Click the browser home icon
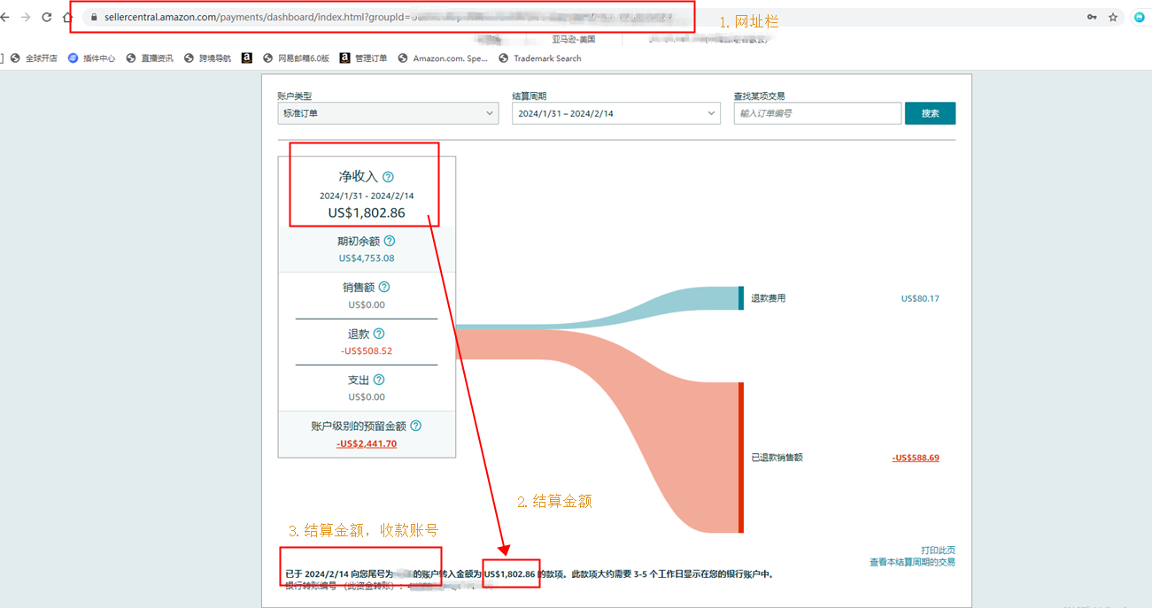Viewport: 1152px width, 608px height. click(x=68, y=17)
